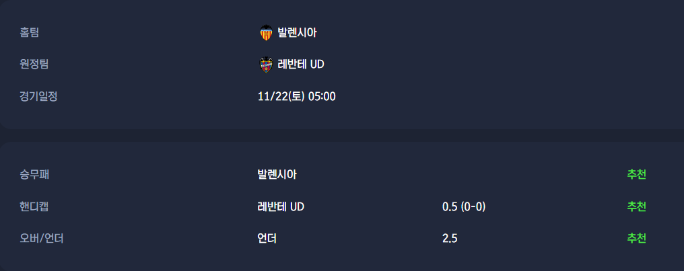Select the away team name 레반테 UD
Screen dimensions: 684x271
tap(301, 65)
